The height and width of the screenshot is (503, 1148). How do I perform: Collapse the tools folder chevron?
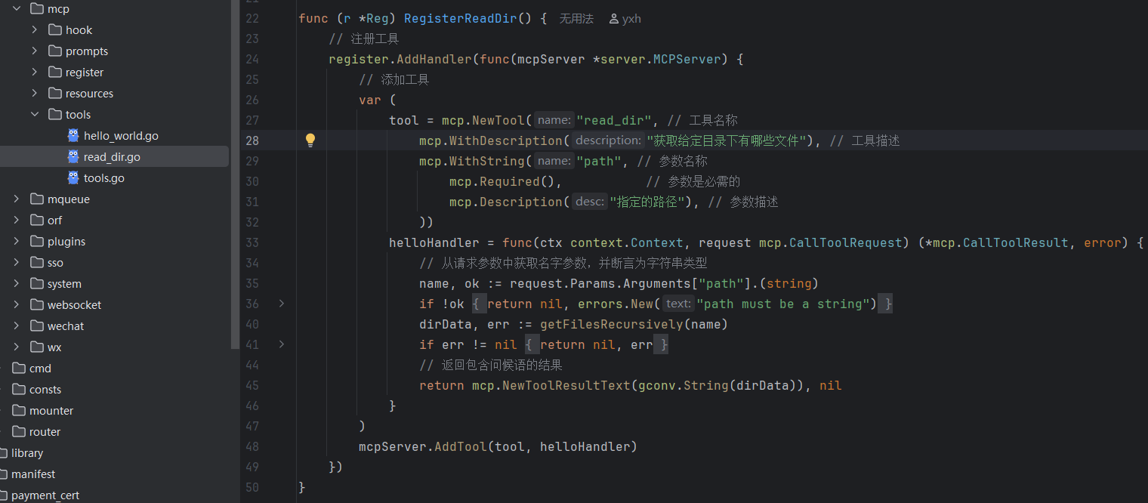pos(35,115)
